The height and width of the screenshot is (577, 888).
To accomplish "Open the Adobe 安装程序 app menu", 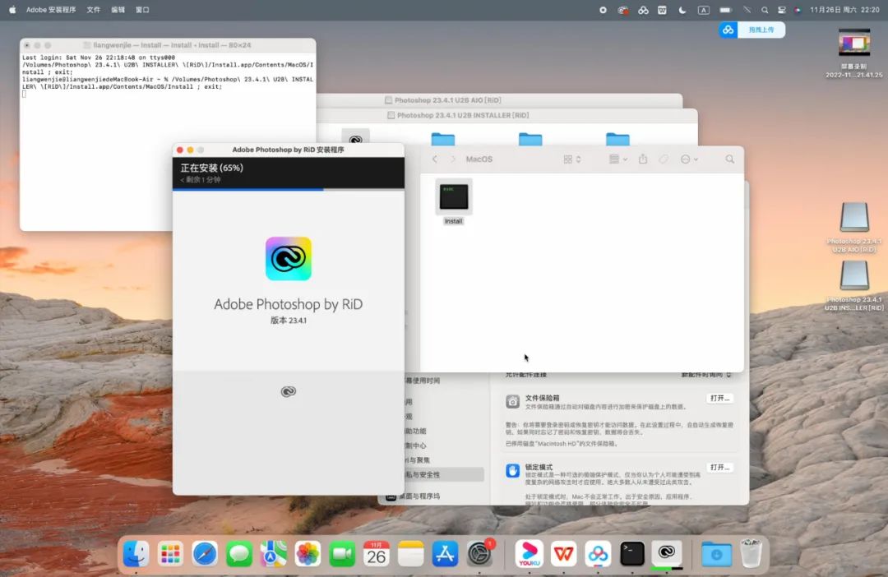I will coord(51,10).
